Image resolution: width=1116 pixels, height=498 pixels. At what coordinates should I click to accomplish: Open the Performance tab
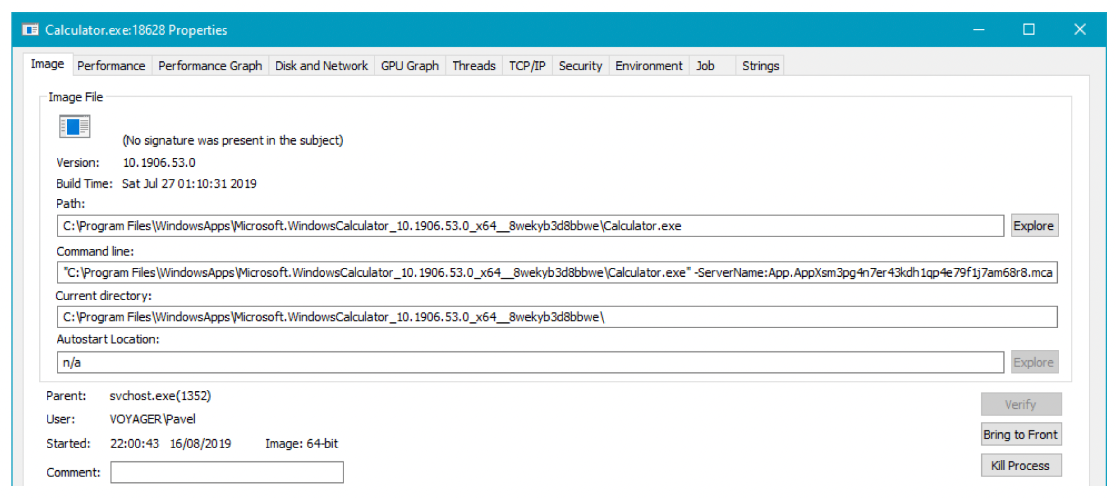pos(111,66)
